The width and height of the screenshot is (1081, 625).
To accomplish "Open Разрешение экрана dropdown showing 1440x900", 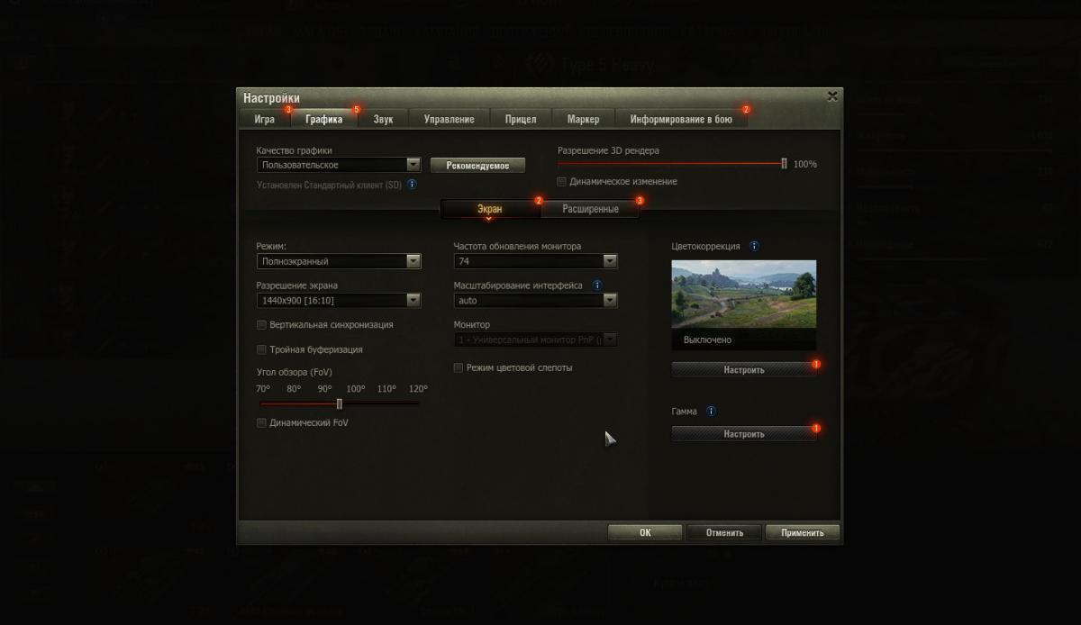I will [339, 300].
